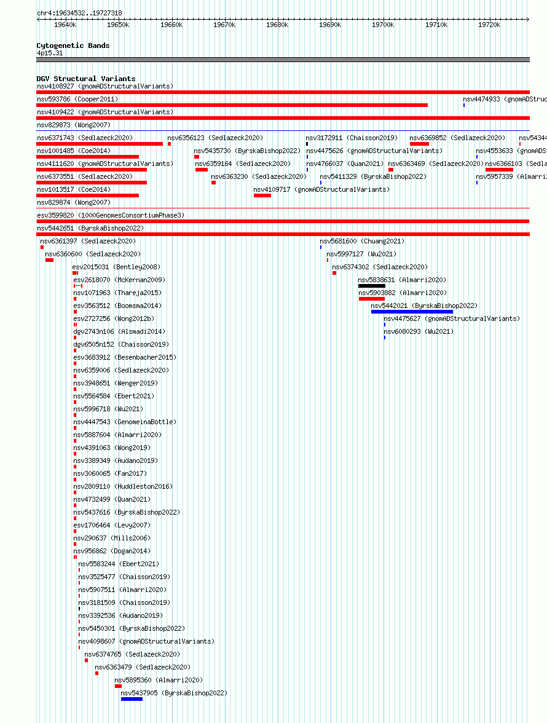Image resolution: width=547 pixels, height=723 pixels.
Task: Click nsv5564584 (Ebert2021) label
Action: click(x=114, y=396)
